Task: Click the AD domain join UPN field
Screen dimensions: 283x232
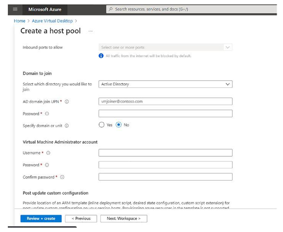Action: pyautogui.click(x=165, y=101)
